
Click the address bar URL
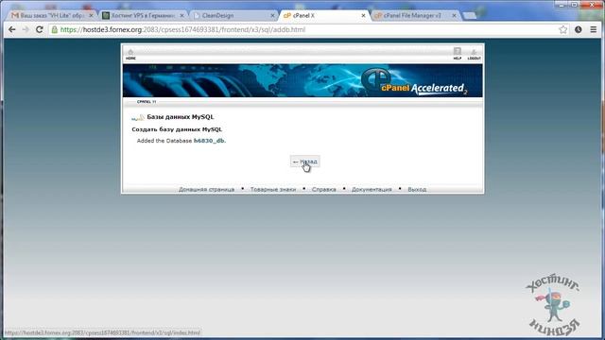click(182, 29)
